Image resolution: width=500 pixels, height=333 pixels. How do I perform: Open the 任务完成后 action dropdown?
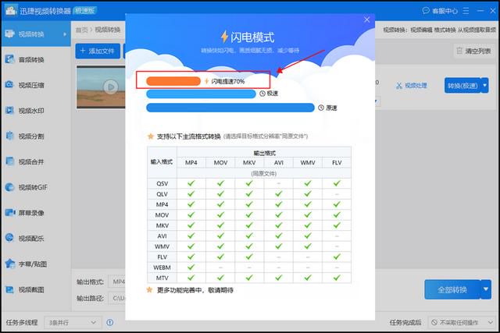(x=462, y=323)
